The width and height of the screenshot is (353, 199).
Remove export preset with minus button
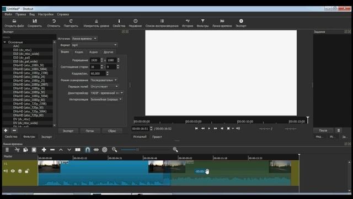click(x=14, y=130)
